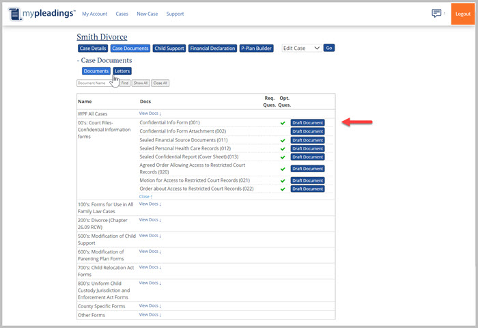
Task: Expand View Docs for 200's: Divorce
Action: 150,220
